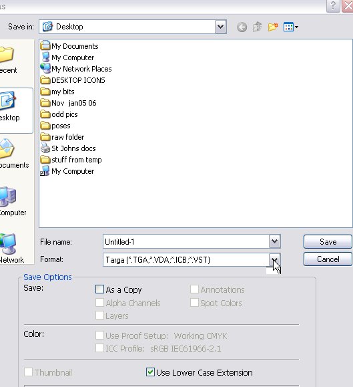Click the Back navigation arrow icon

coord(242,27)
